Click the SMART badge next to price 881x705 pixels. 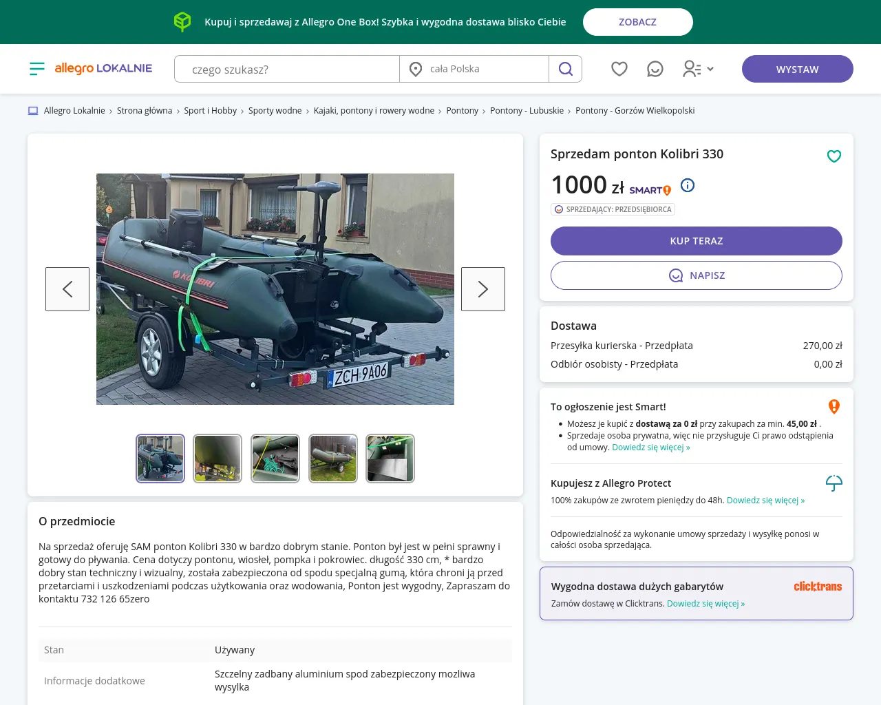(650, 190)
